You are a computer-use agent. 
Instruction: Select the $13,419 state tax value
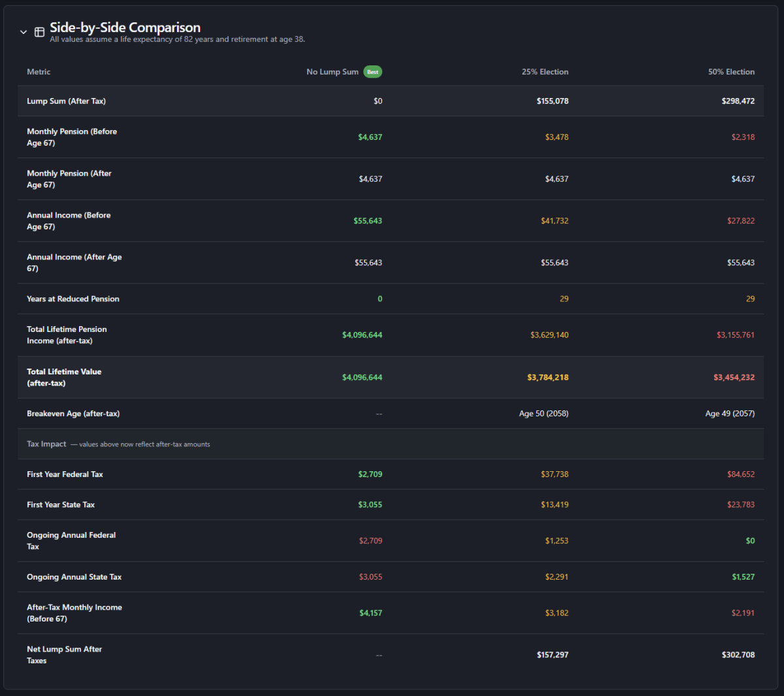[554, 505]
